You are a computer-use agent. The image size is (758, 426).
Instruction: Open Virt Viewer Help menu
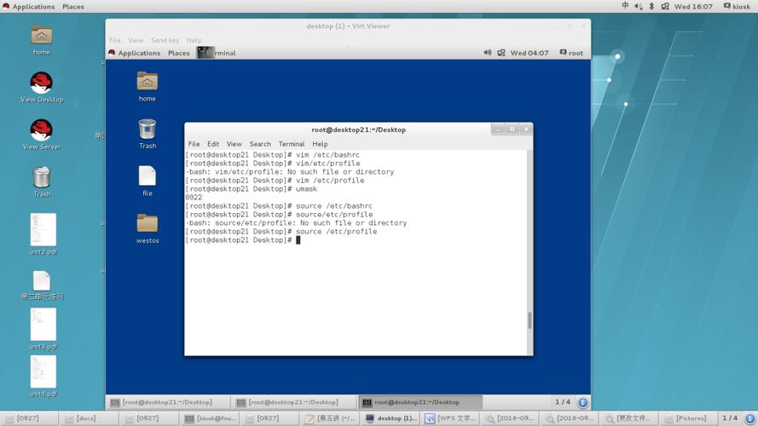tap(194, 40)
